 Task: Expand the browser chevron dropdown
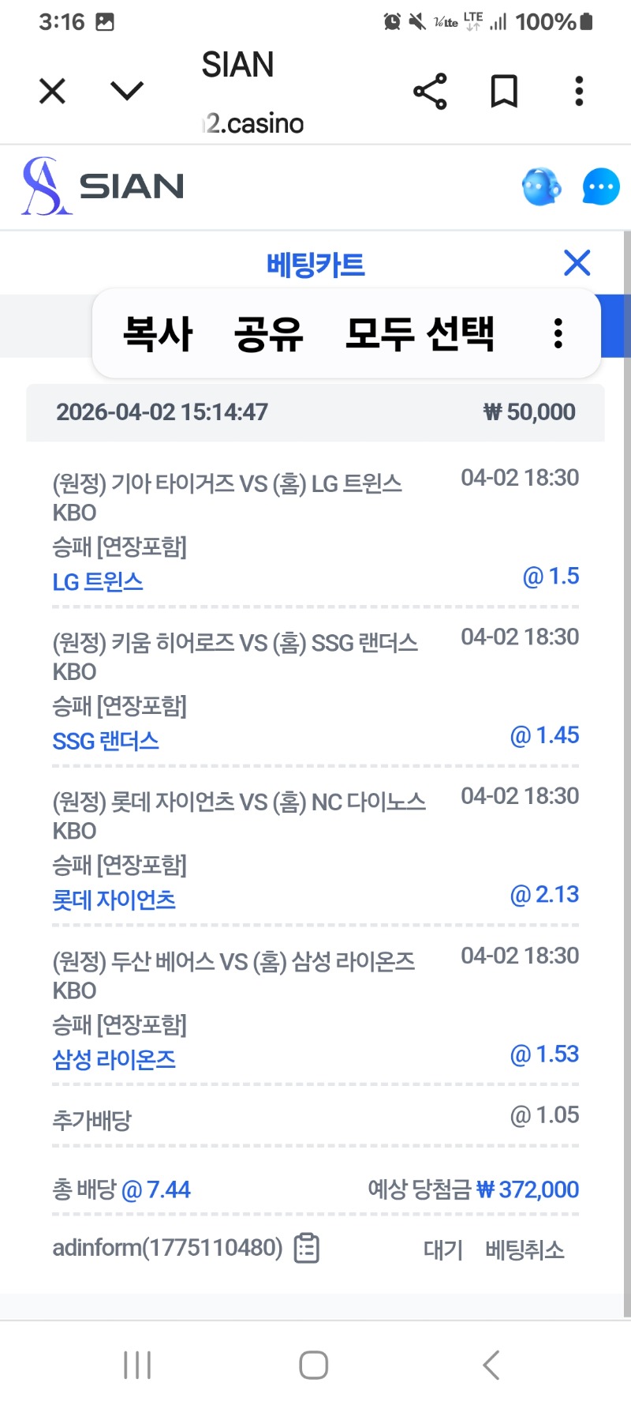tap(127, 92)
